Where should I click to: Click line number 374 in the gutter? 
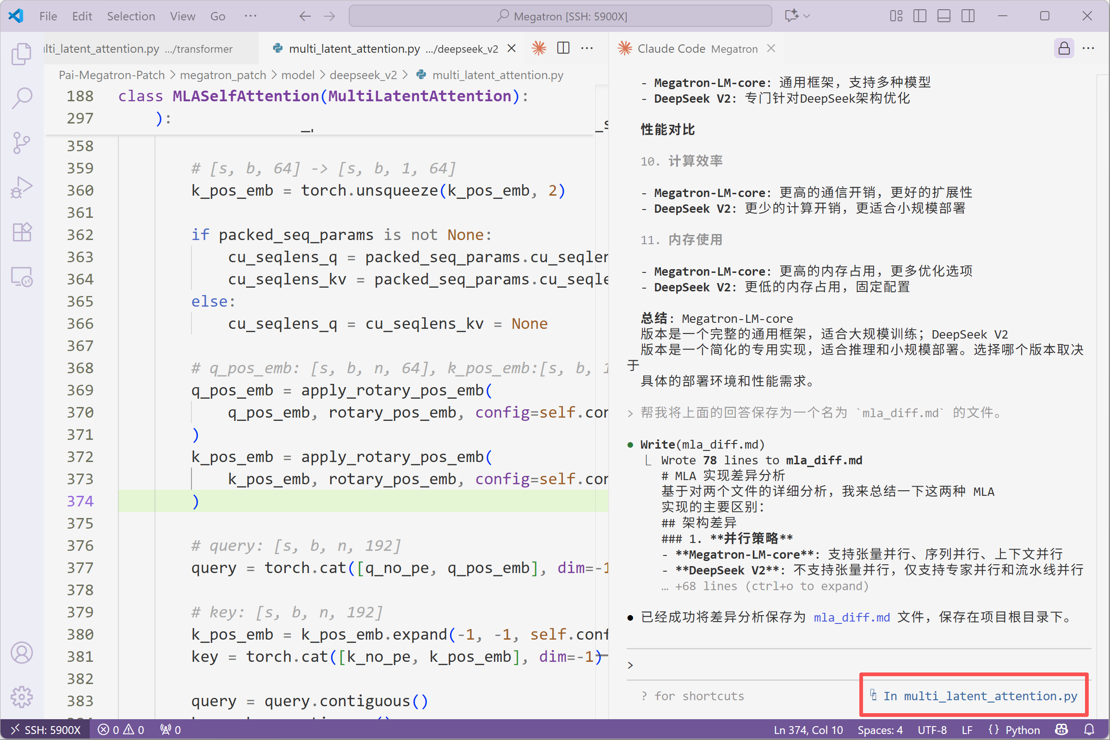(x=80, y=501)
